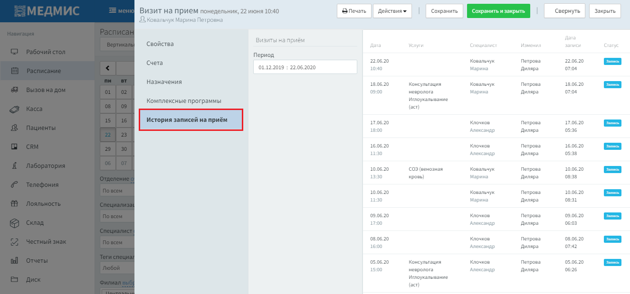
Task: Click the Расписание calendar icon
Action: (14, 71)
